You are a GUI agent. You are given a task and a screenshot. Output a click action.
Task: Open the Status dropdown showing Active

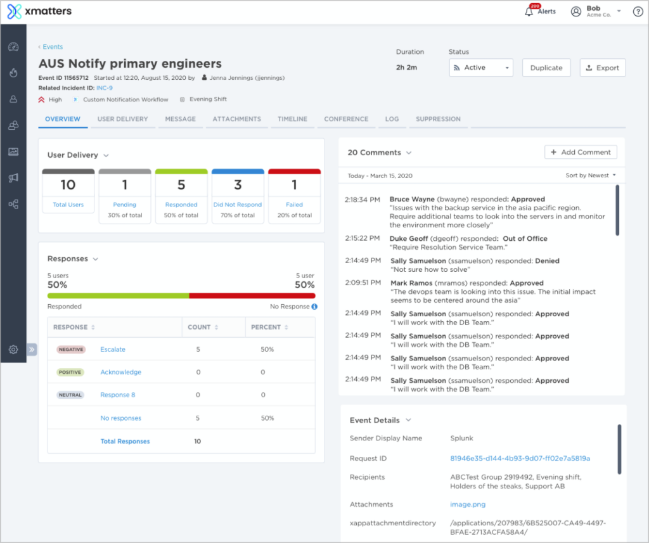480,67
